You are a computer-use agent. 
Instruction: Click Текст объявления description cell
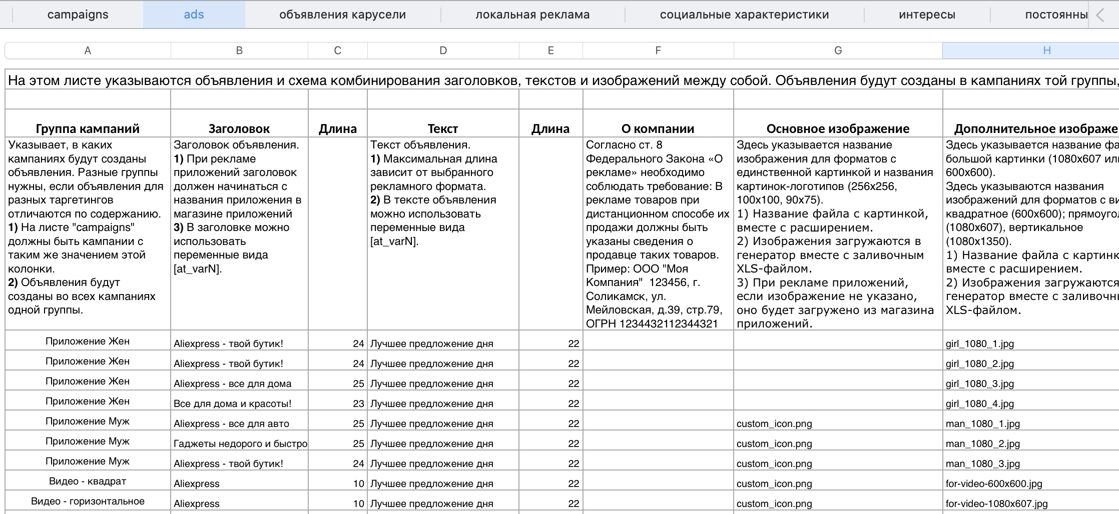[443, 233]
